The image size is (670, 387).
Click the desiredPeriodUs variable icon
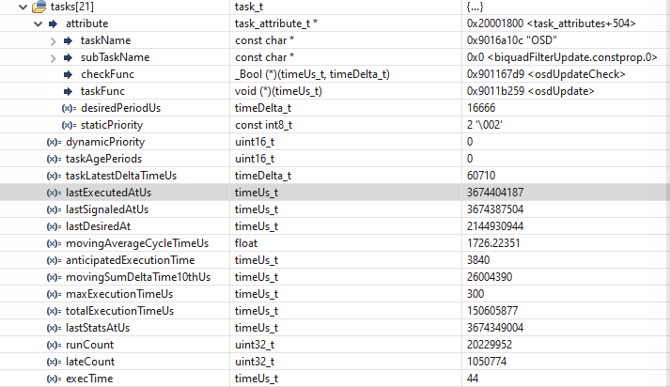69,108
